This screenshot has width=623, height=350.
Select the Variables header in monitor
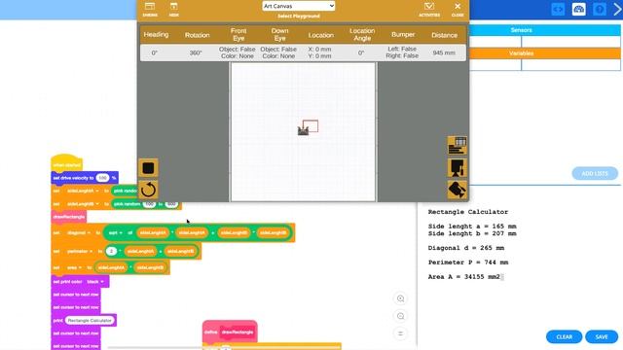521,53
